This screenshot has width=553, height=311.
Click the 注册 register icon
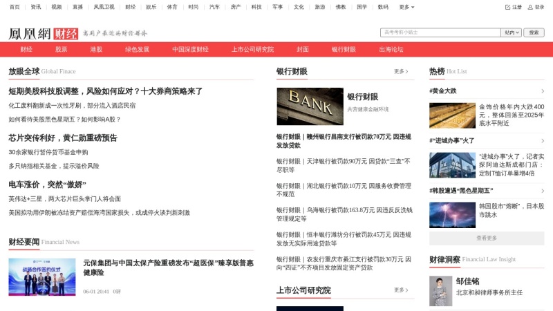point(507,7)
